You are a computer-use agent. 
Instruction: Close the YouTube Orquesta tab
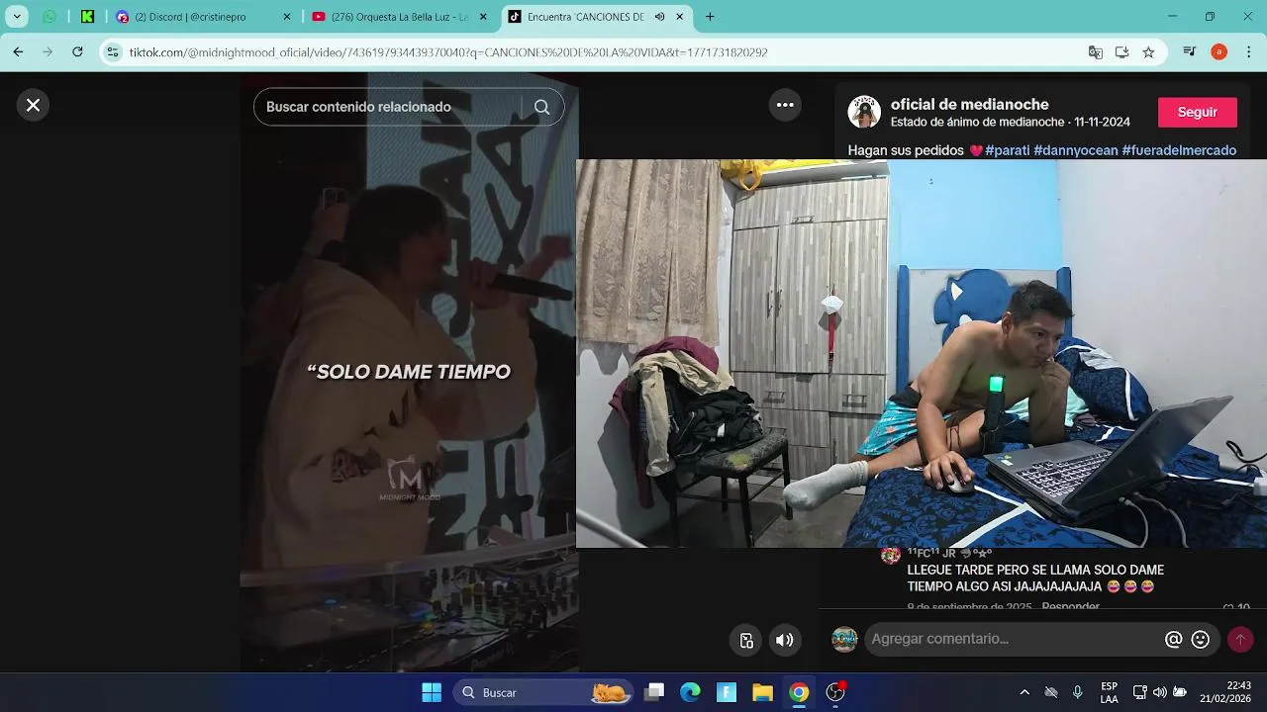(484, 17)
